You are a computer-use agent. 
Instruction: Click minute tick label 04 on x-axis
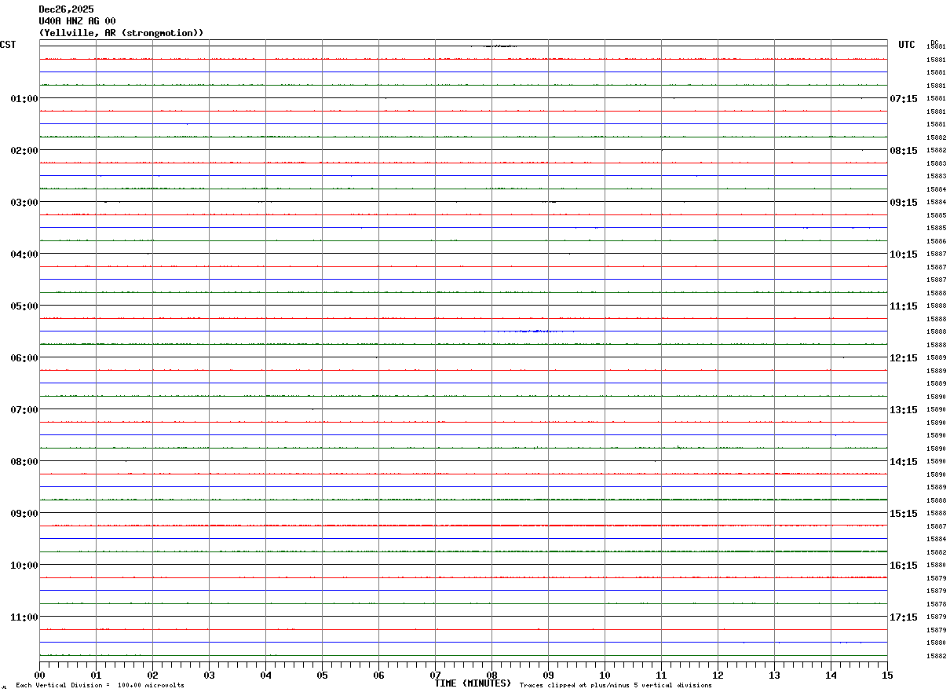click(x=266, y=676)
